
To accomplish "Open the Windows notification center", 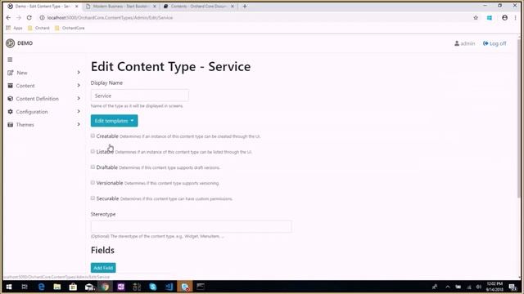I will [513, 287].
